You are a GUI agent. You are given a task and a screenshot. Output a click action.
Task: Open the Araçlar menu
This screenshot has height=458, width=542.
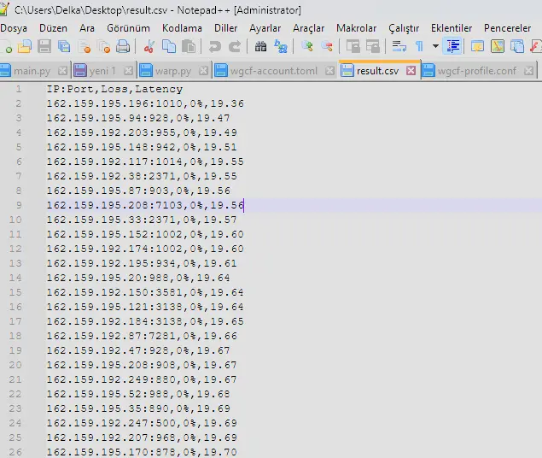click(x=309, y=28)
